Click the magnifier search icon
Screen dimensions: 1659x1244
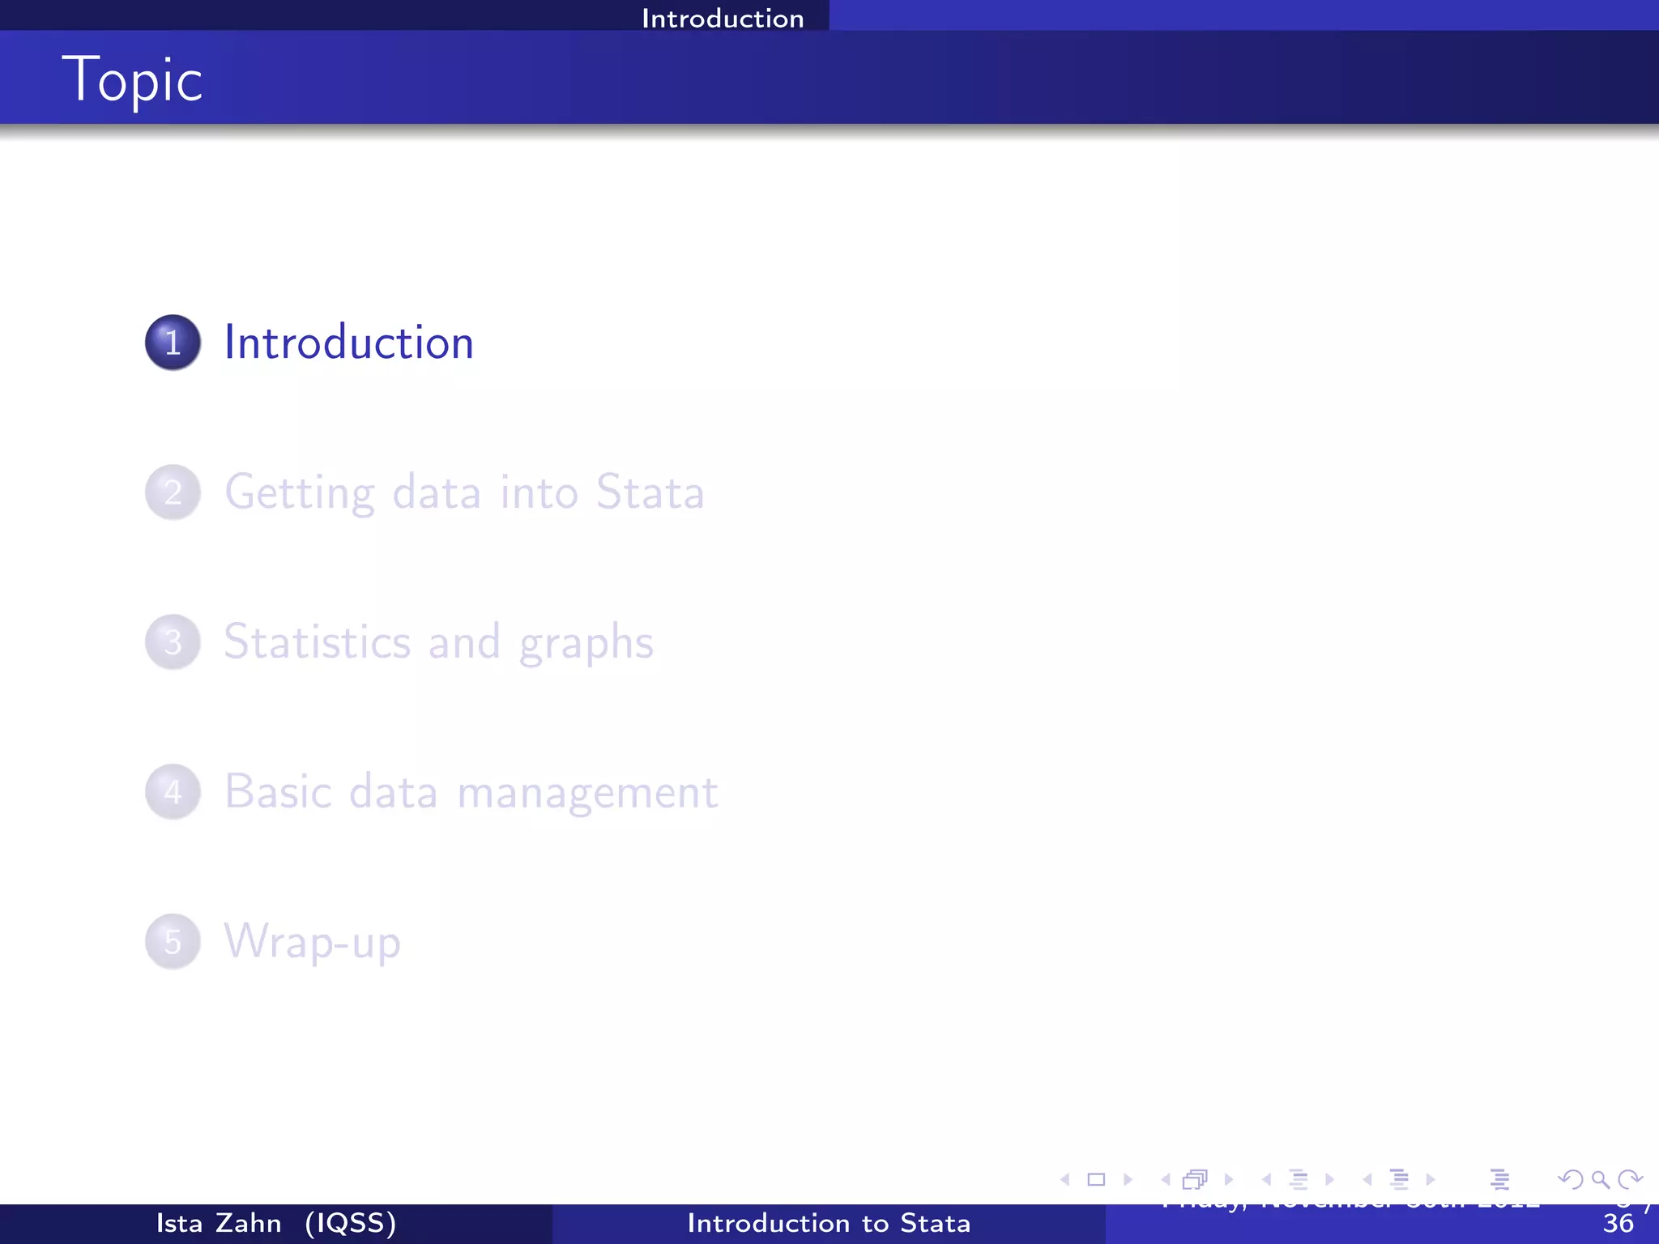coord(1600,1180)
